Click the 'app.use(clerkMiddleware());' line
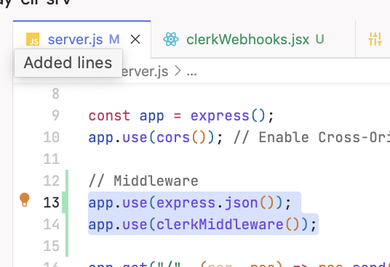390x267 pixels. (202, 225)
